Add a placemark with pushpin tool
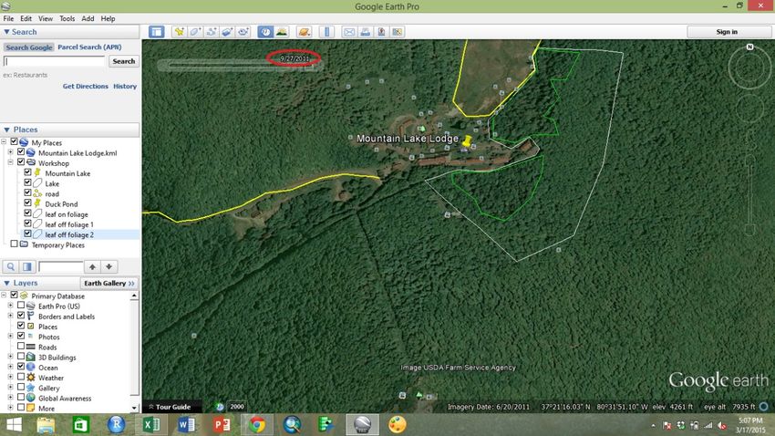Viewport: 775px width, 436px height. click(179, 32)
